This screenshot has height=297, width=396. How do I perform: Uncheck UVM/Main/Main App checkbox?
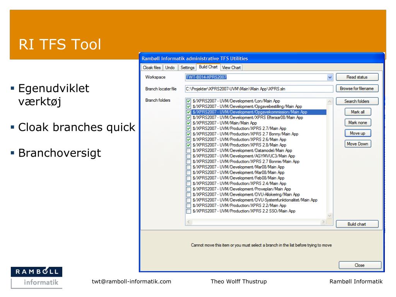click(188, 123)
